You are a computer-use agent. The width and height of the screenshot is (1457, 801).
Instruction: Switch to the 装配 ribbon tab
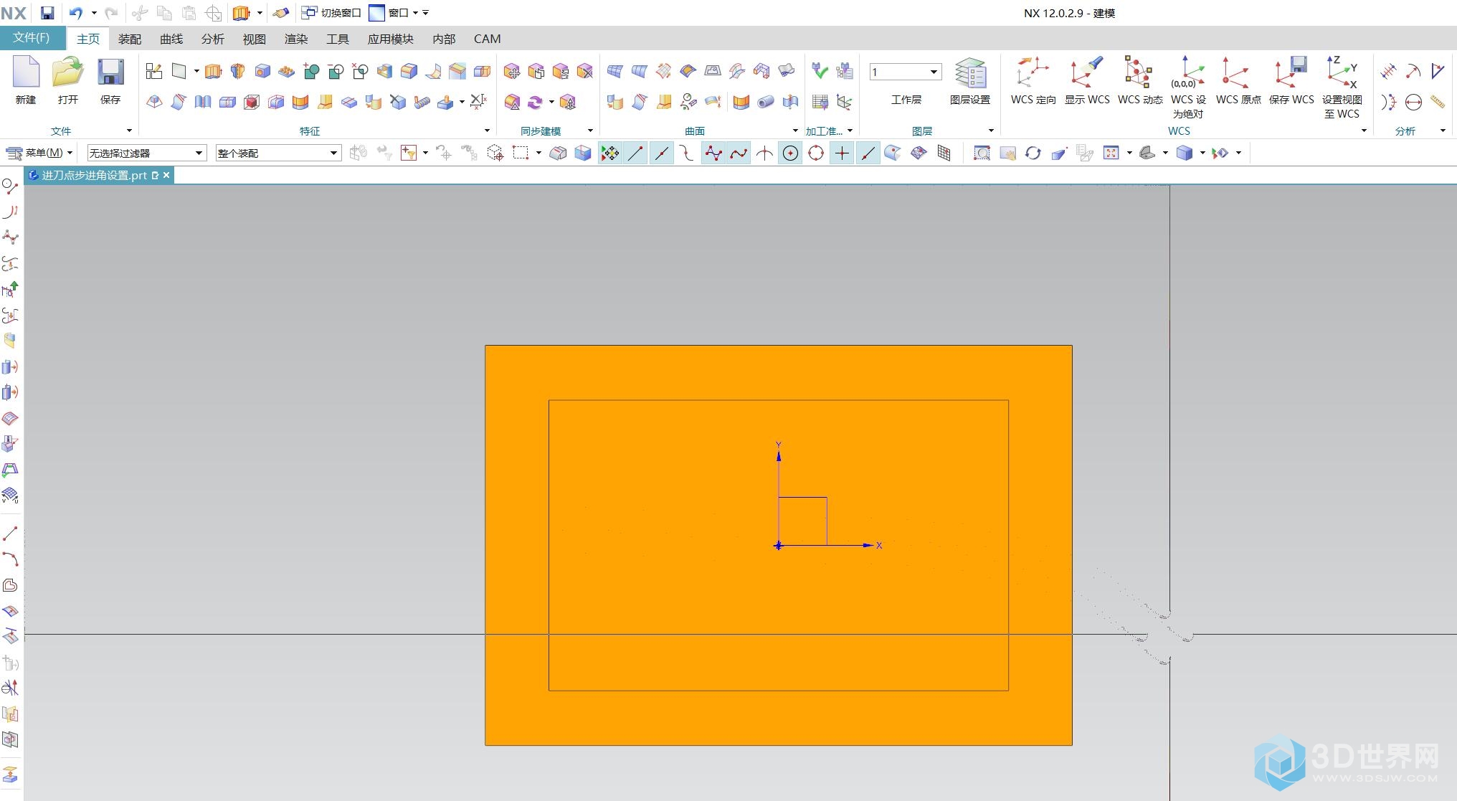click(x=130, y=39)
